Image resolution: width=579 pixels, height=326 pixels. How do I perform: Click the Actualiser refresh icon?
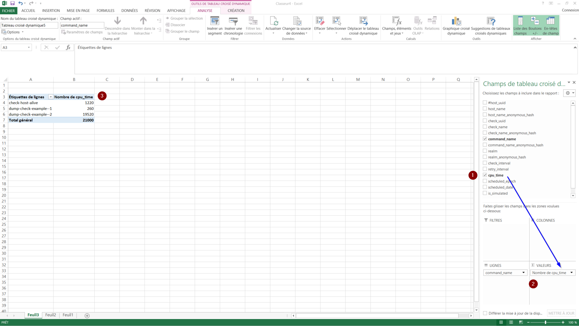point(273,21)
